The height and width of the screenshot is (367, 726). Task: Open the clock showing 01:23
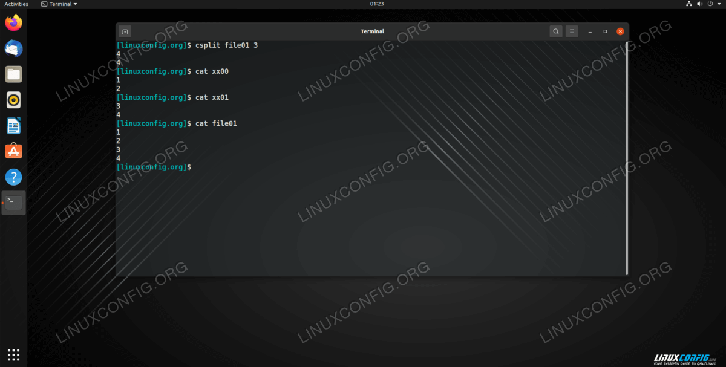[x=376, y=4]
